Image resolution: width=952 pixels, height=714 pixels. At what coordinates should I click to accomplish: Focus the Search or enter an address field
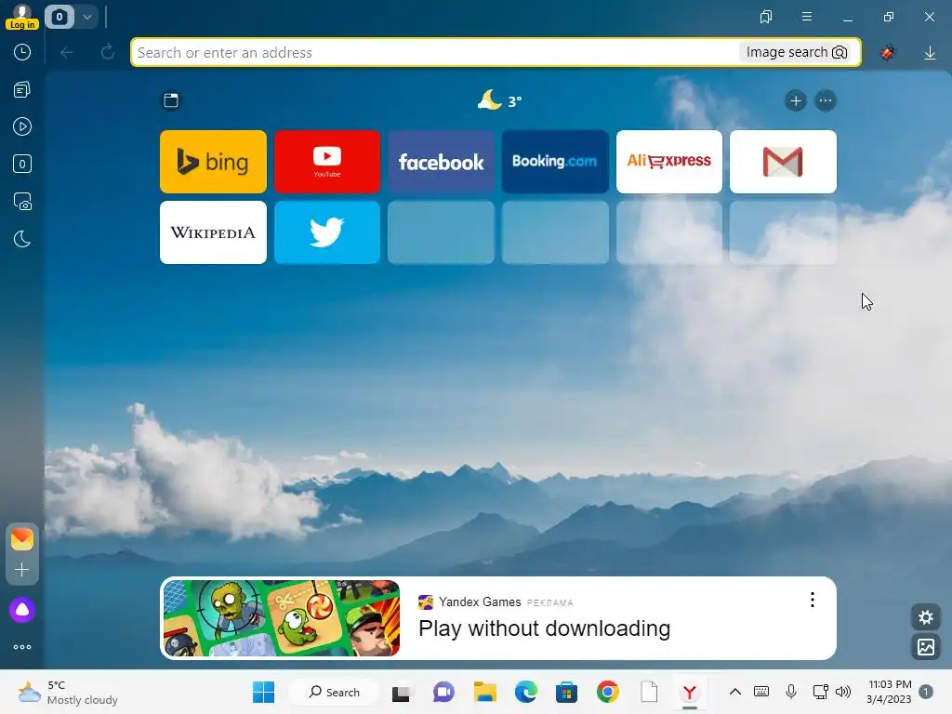tap(435, 52)
